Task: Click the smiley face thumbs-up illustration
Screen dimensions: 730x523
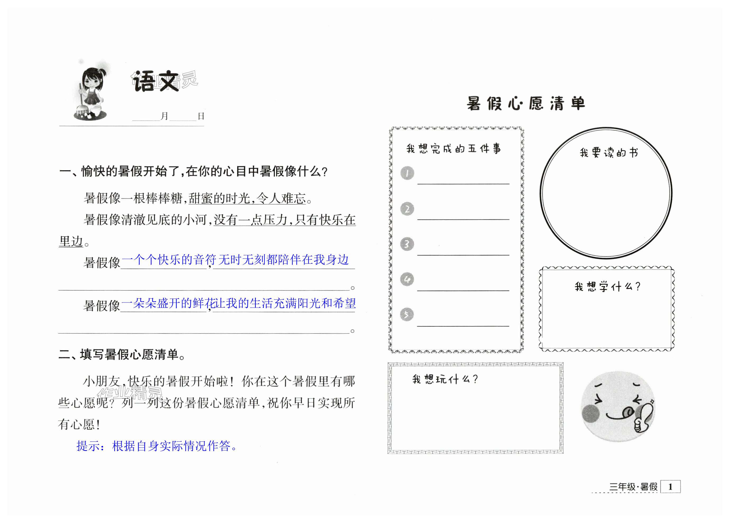Action: [x=618, y=407]
